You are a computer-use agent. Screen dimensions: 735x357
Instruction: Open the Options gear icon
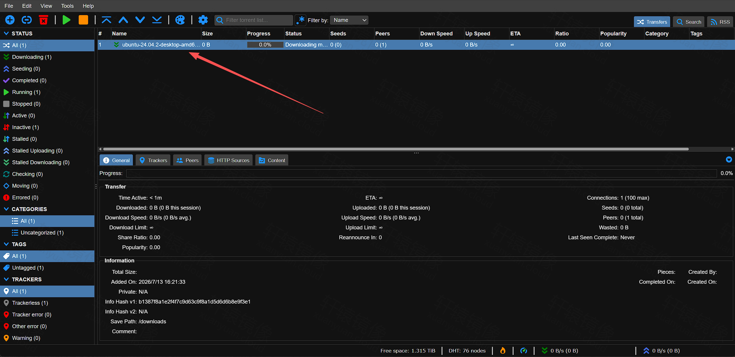coord(203,20)
